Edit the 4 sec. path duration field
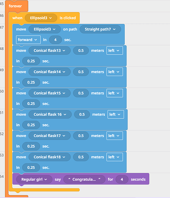This screenshot has width=170, height=198. [x=55, y=40]
